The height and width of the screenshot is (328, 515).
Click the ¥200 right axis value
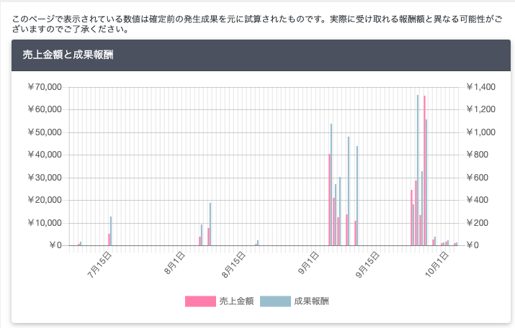478,223
